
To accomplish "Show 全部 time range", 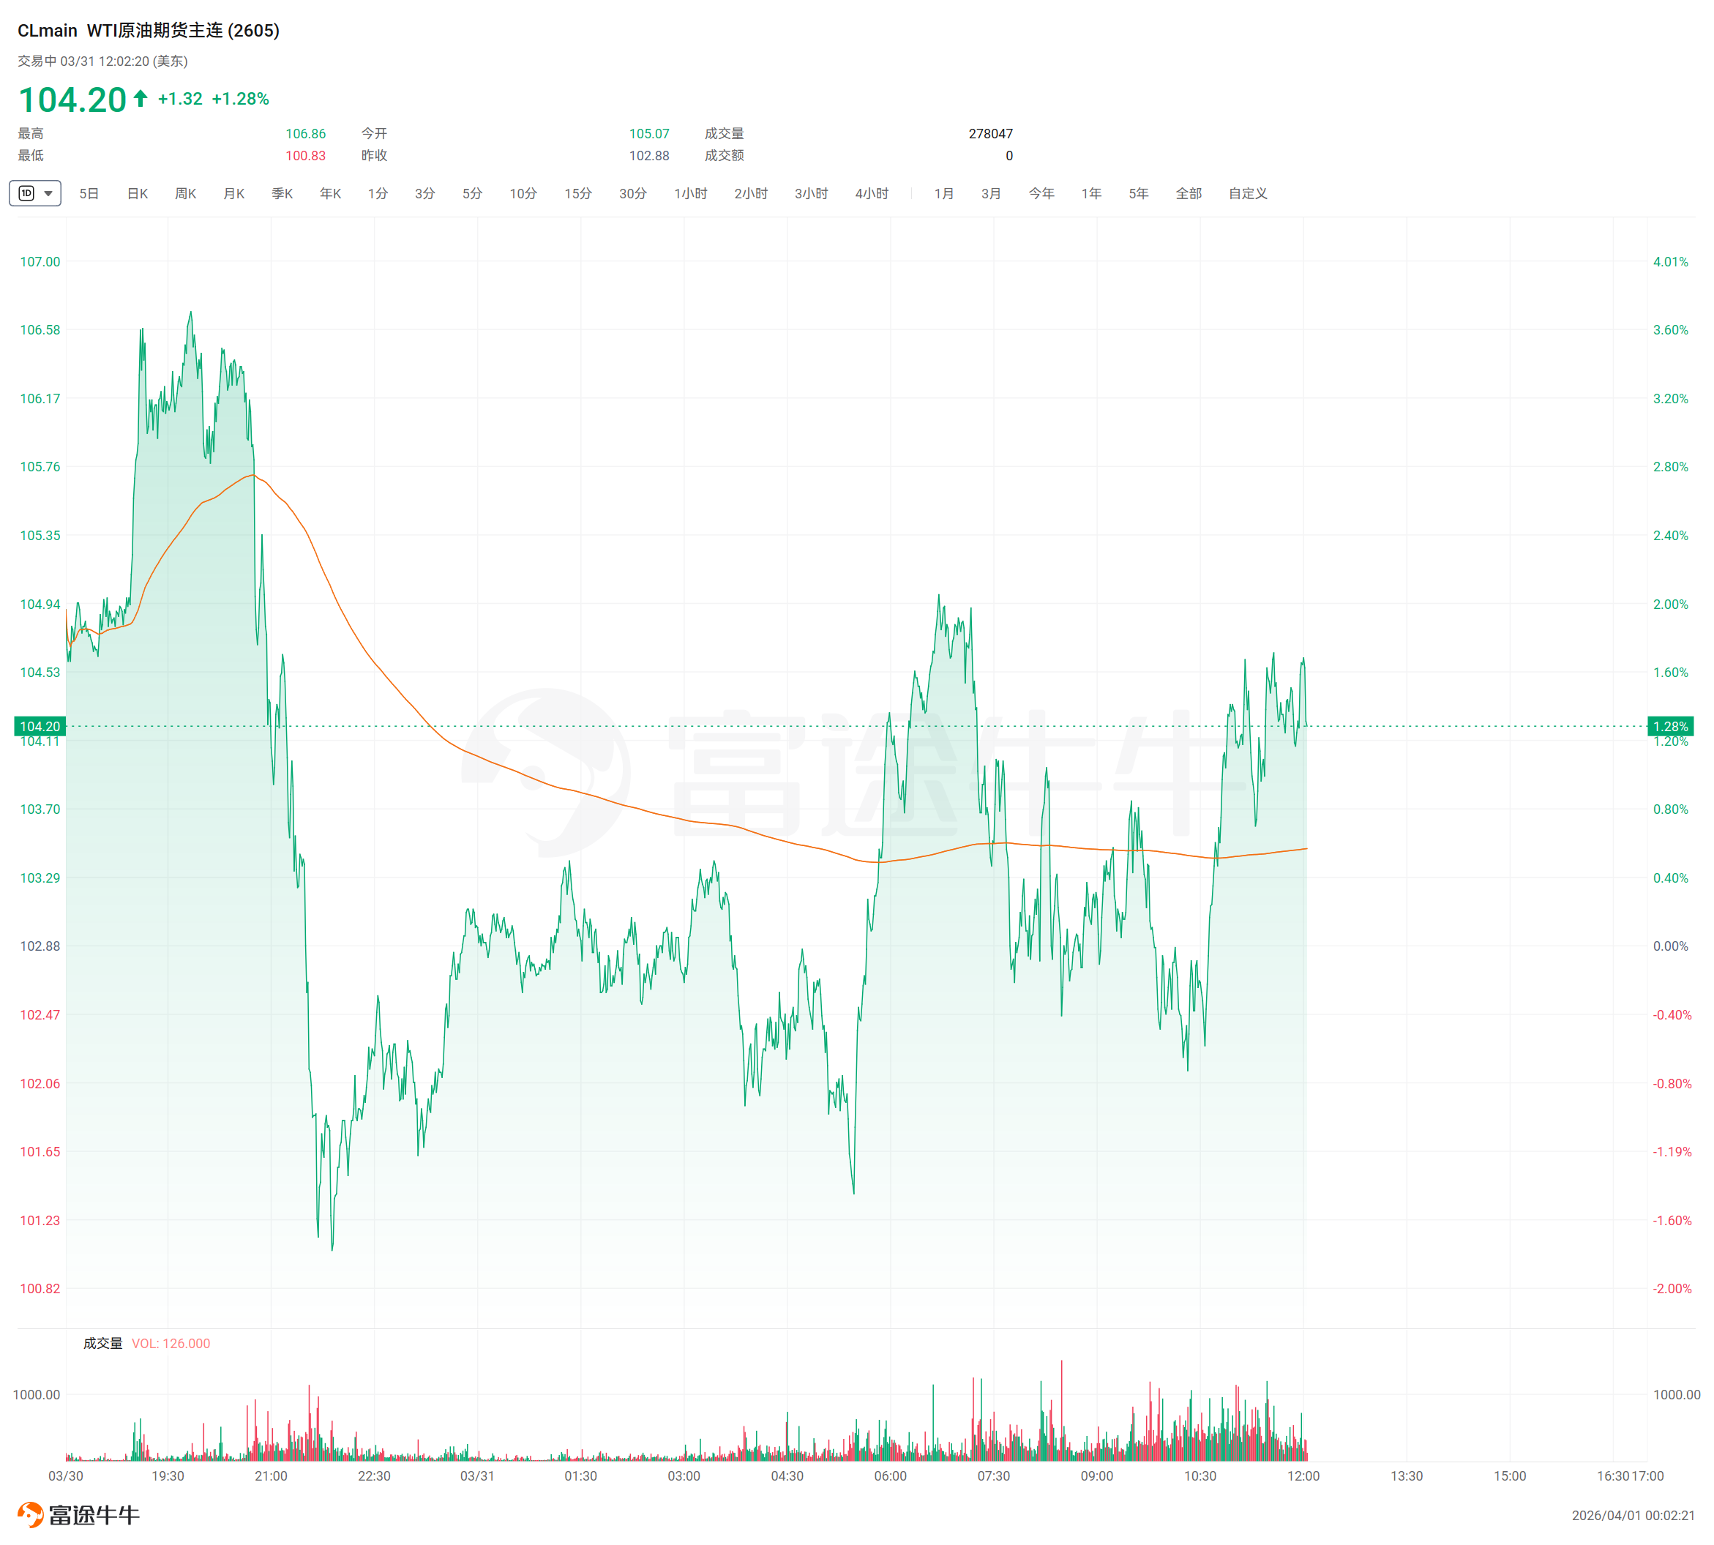I will point(1188,193).
